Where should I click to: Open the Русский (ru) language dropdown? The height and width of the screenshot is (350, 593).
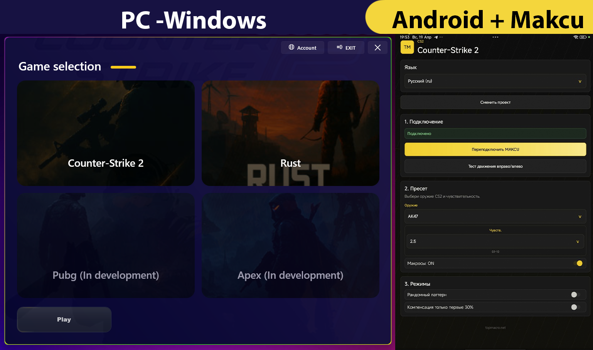click(x=495, y=81)
